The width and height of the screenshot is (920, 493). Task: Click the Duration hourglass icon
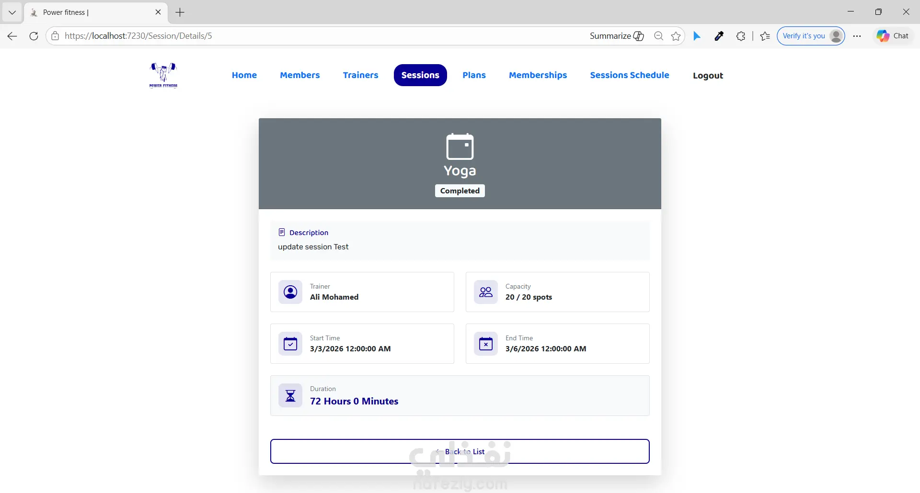pos(290,395)
